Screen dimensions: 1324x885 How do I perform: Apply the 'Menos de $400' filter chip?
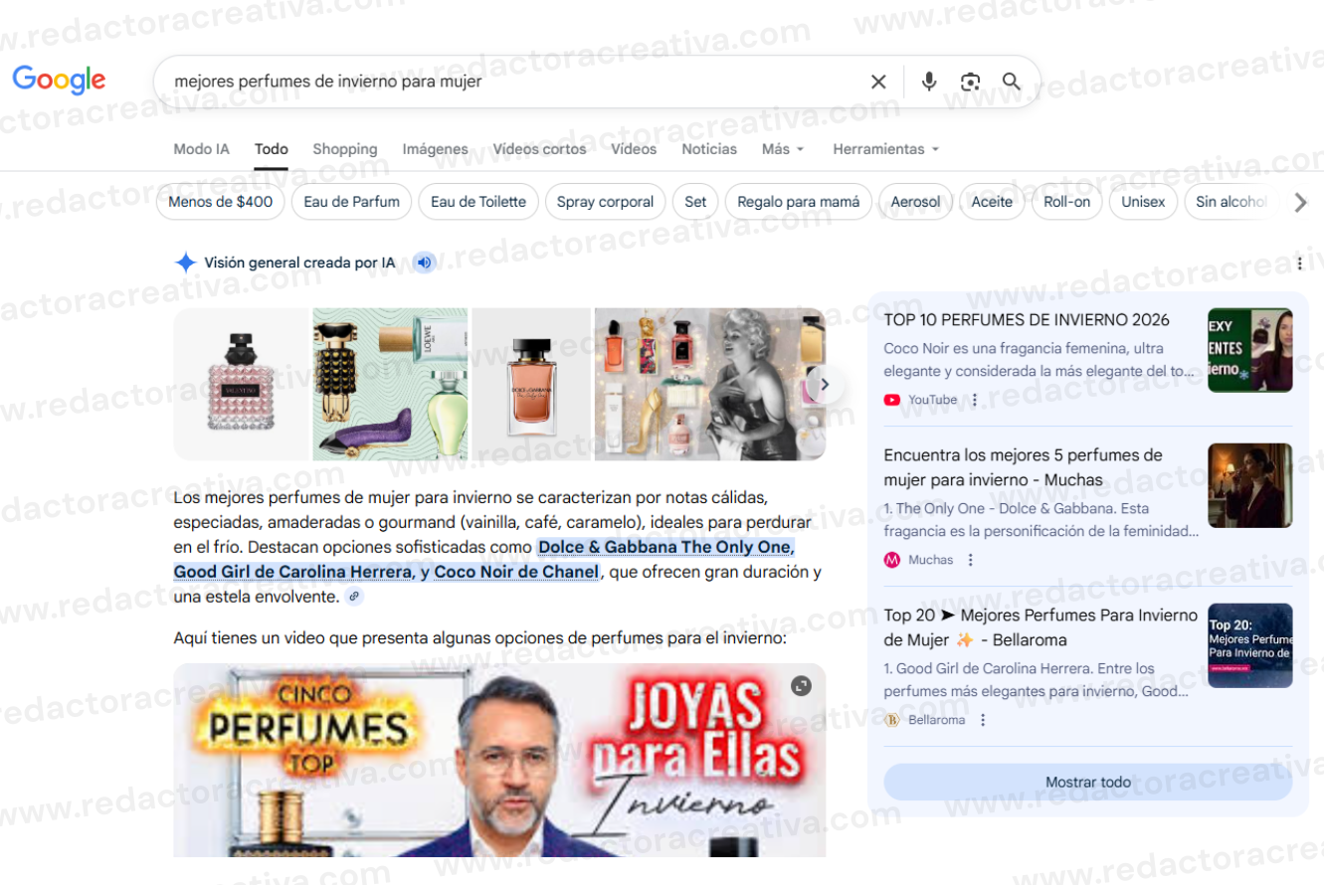(x=221, y=202)
